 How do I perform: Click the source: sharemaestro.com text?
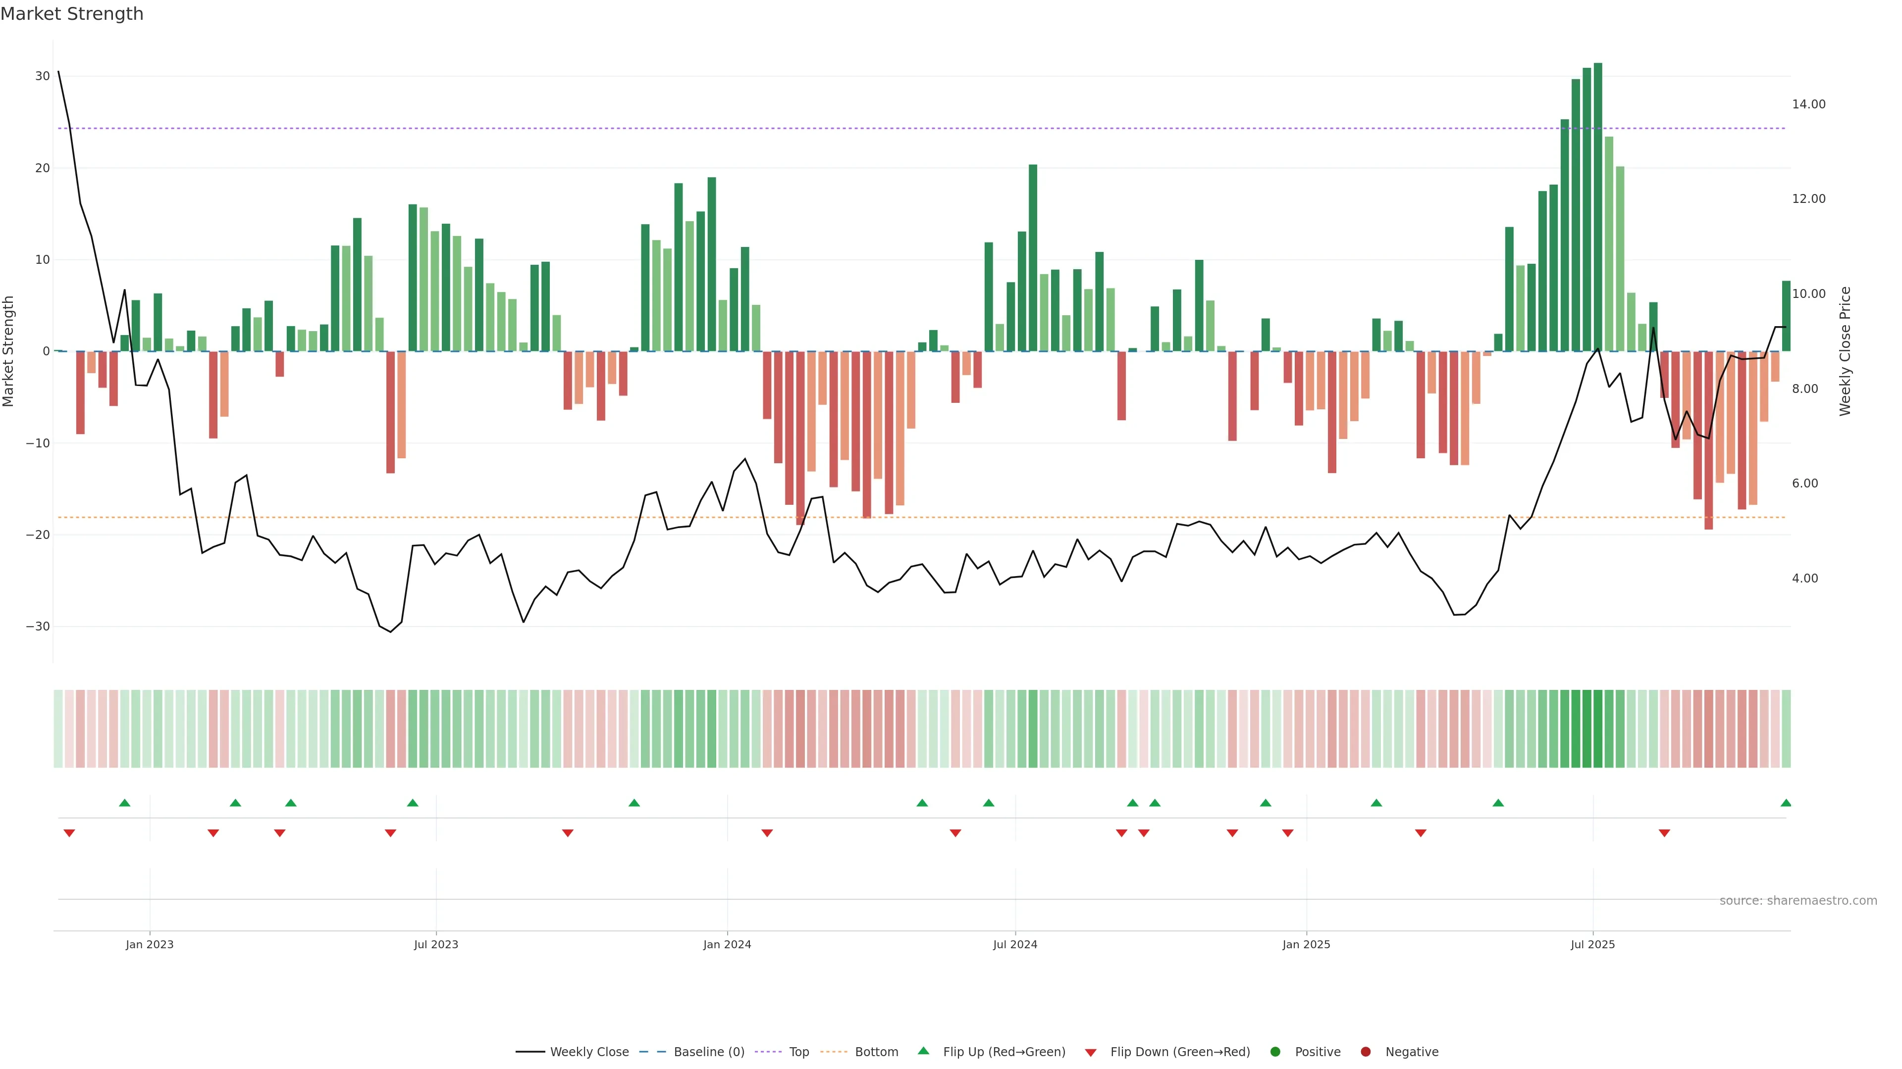pyautogui.click(x=1798, y=901)
